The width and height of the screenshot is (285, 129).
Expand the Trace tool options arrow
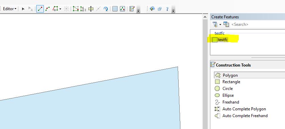pos(60,9)
